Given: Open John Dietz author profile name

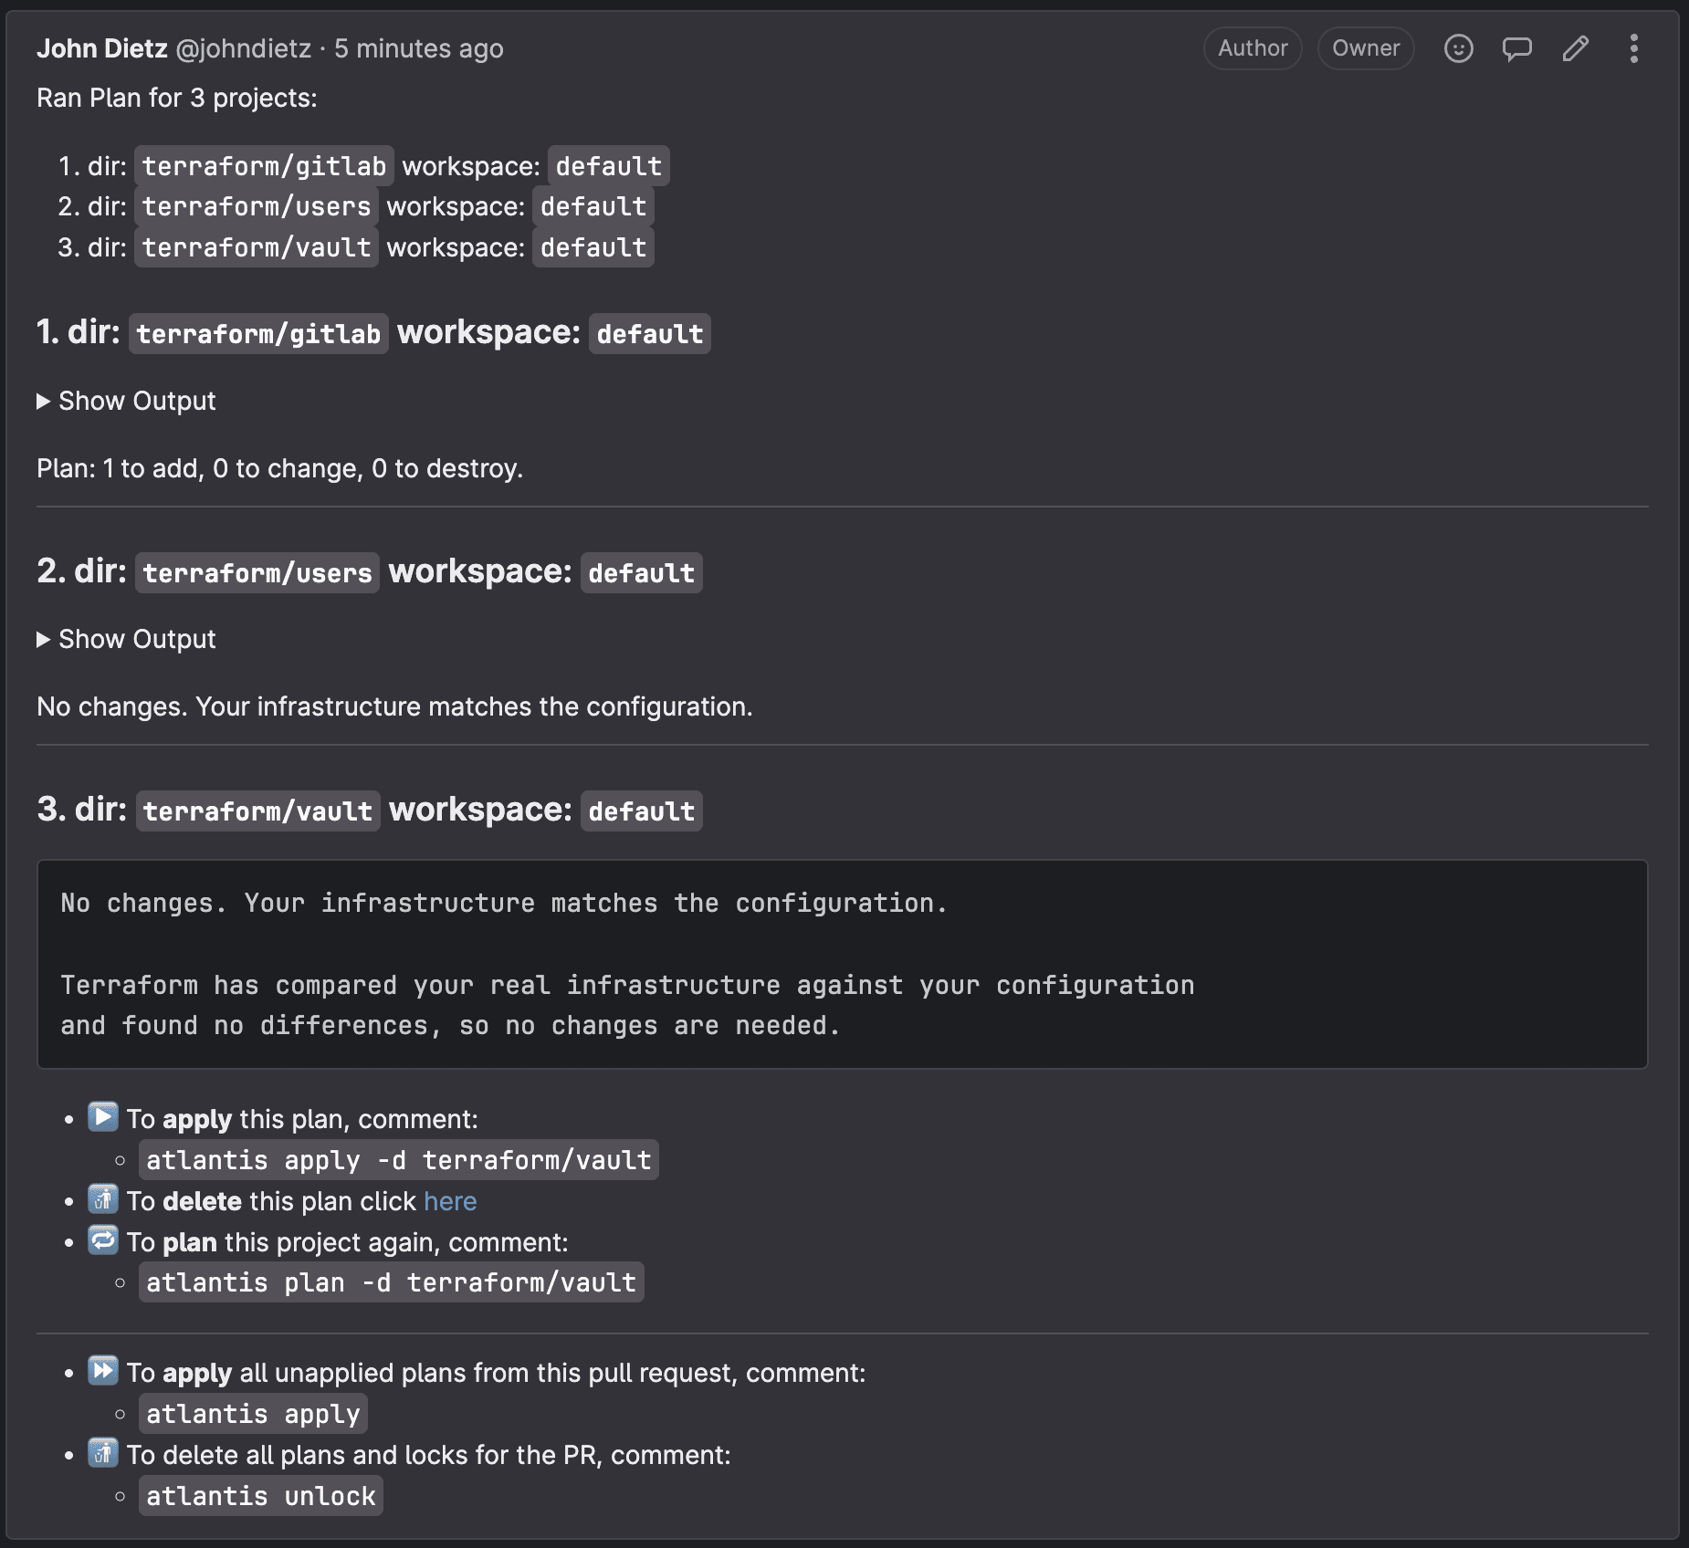Looking at the screenshot, I should [102, 48].
